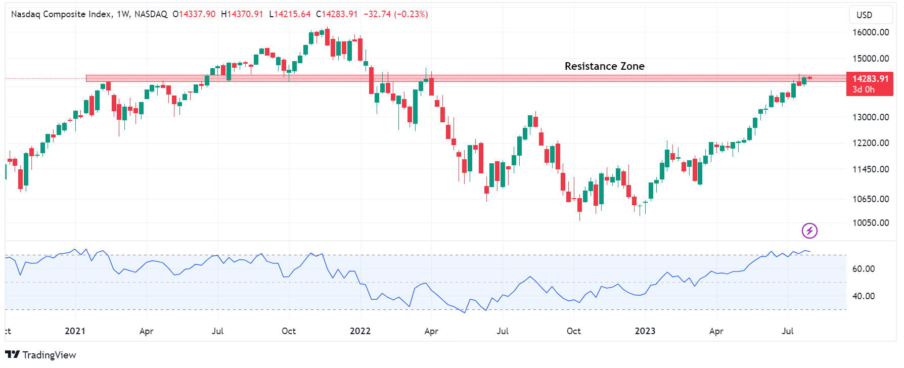Click the RSI 60.00 axis label
The height and width of the screenshot is (368, 904).
coord(864,269)
